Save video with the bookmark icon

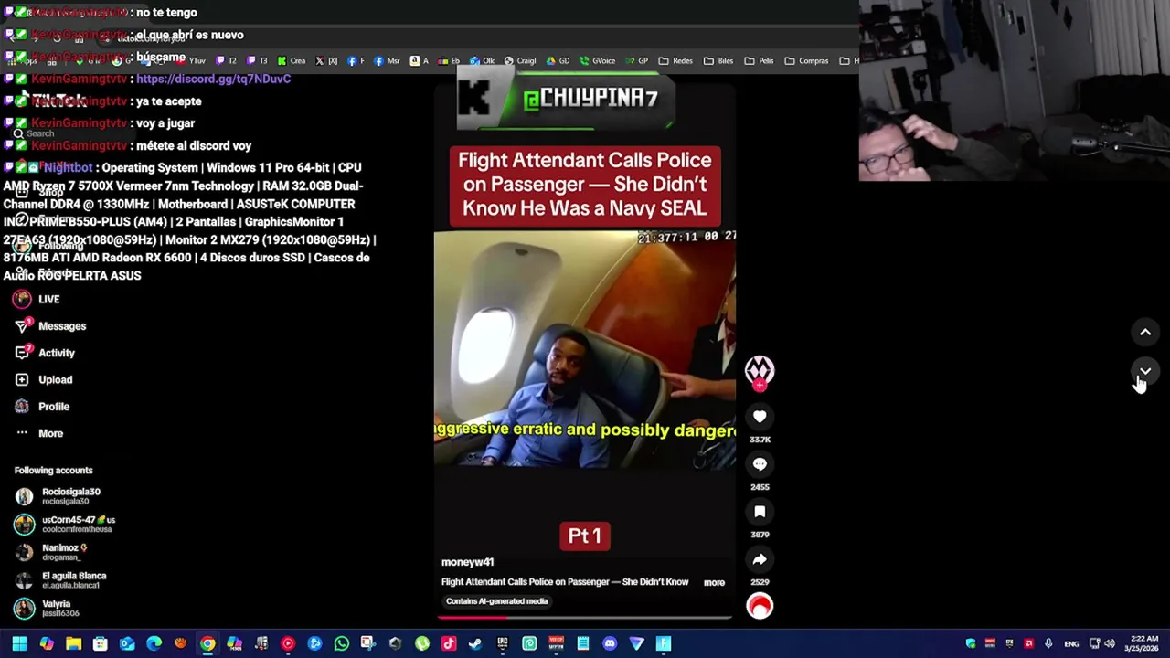760,512
